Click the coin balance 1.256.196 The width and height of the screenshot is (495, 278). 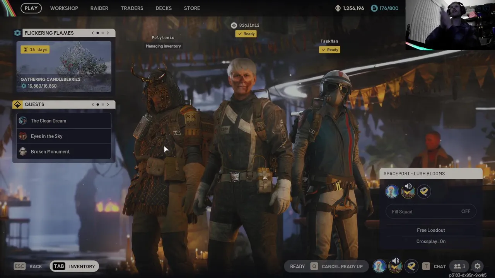353,8
